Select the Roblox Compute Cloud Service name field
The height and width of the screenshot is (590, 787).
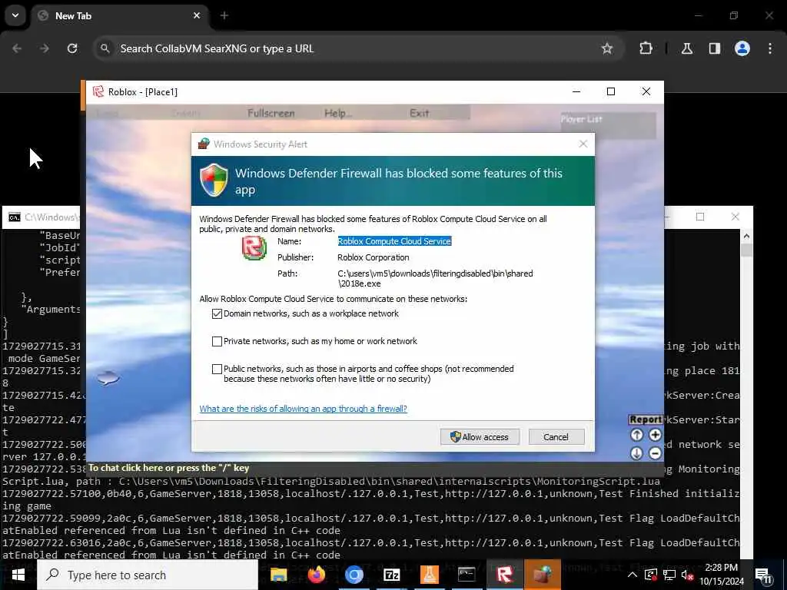coord(394,241)
